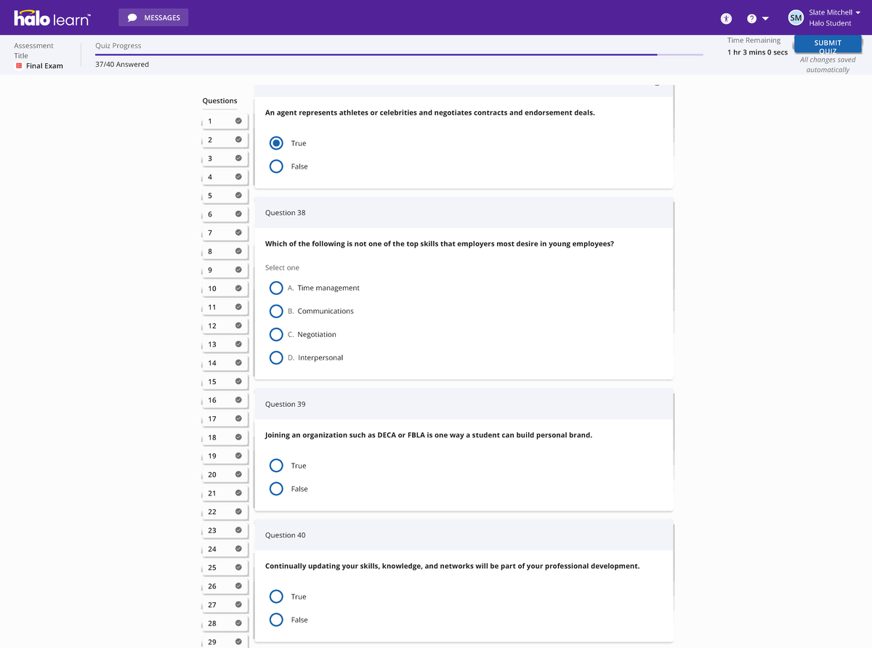Click the All changes saved automatically note
This screenshot has height=648, width=872.
(828, 65)
